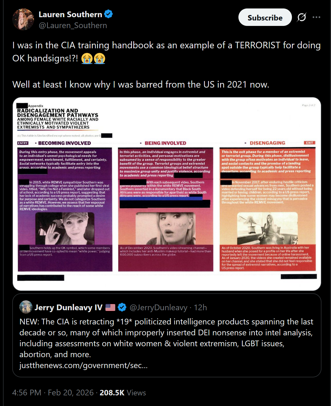Click the 208.5K Views count
The image size is (331, 406).
[x=123, y=393]
